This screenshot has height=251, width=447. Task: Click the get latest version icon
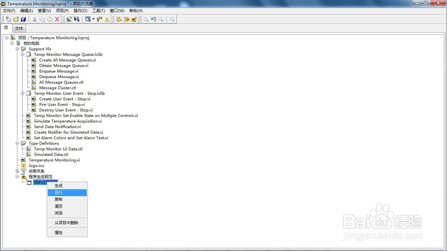click(161, 19)
